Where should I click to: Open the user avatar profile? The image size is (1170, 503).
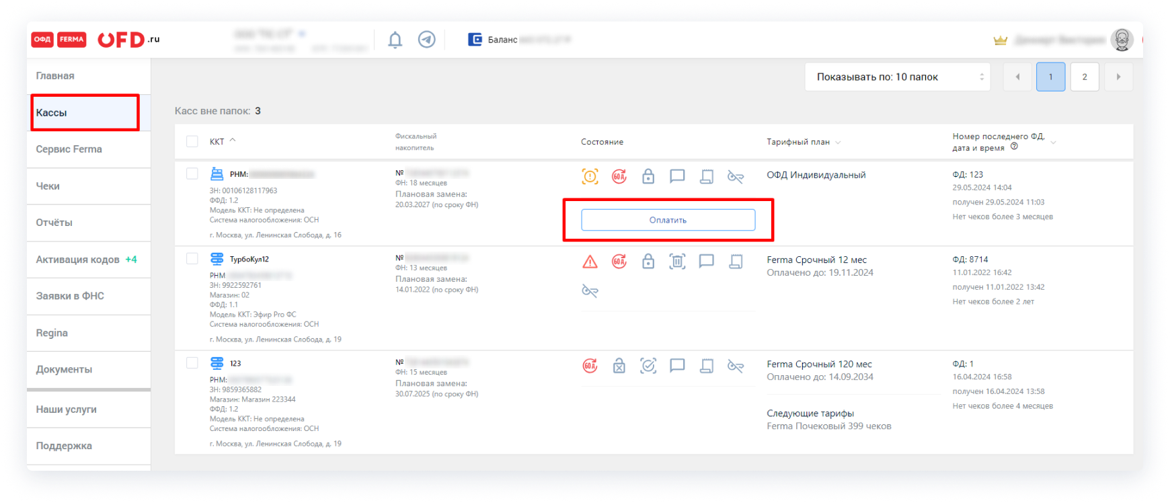coord(1122,40)
